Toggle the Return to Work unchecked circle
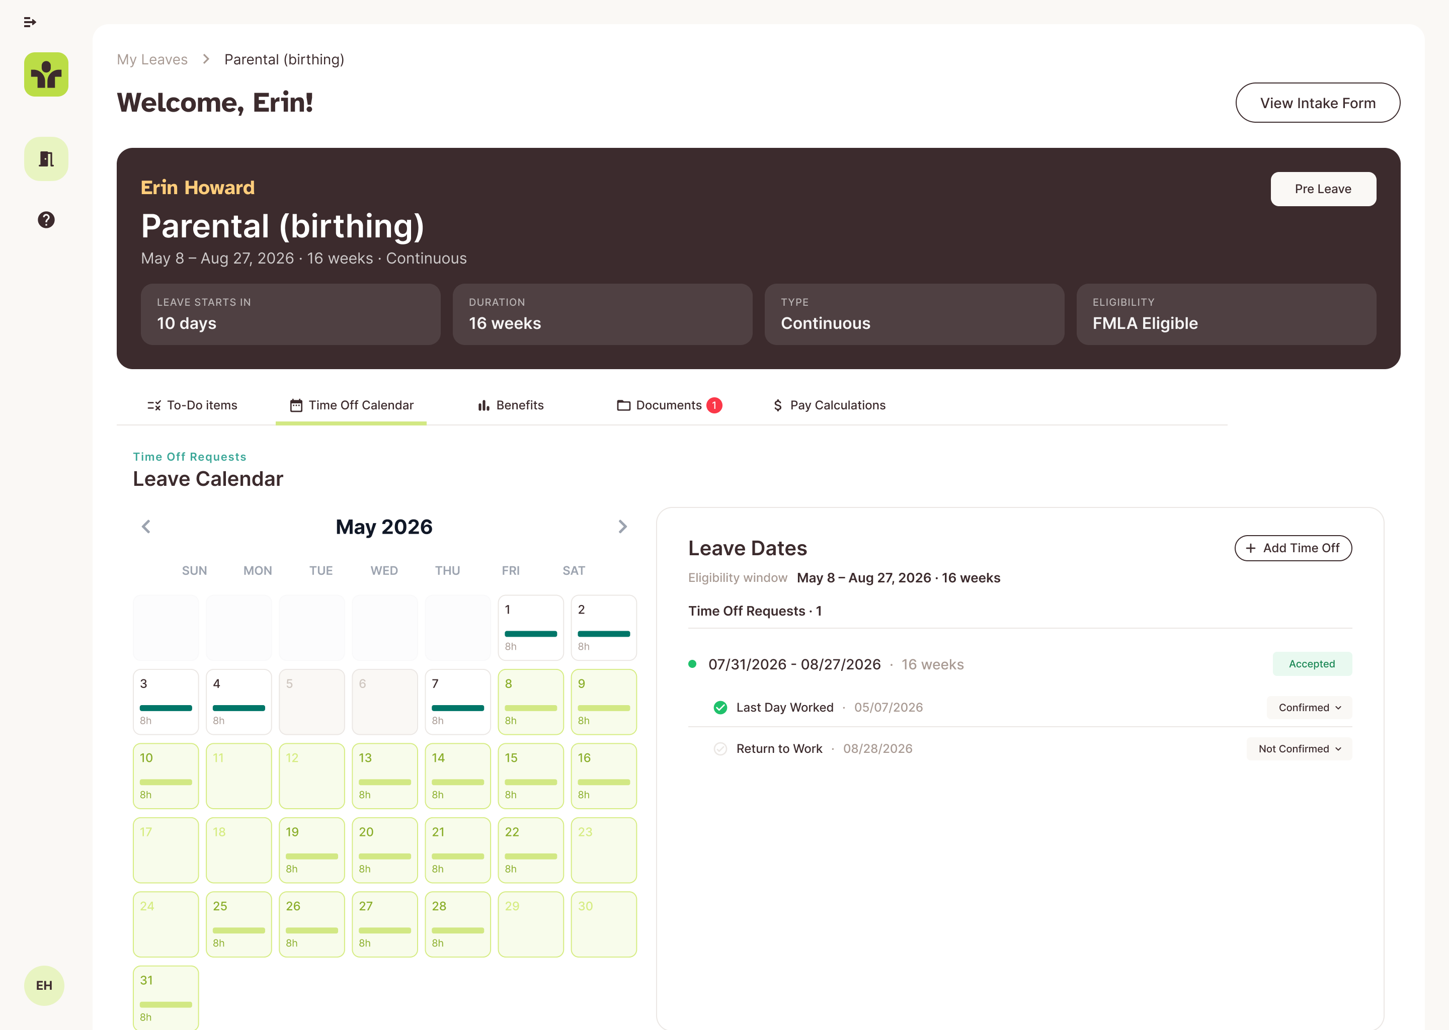The width and height of the screenshot is (1449, 1030). coord(720,749)
